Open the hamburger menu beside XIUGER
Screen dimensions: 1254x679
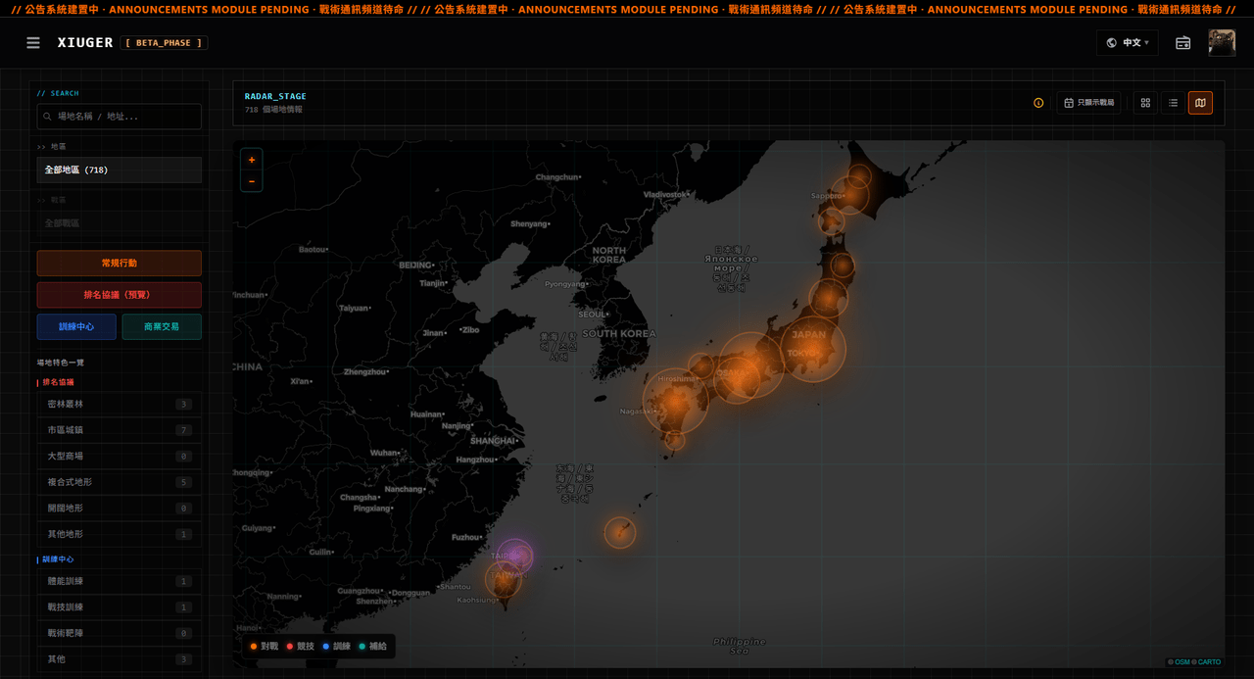click(33, 43)
